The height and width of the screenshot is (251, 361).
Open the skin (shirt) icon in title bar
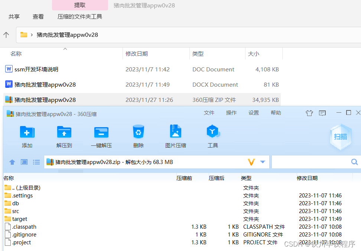point(309,113)
